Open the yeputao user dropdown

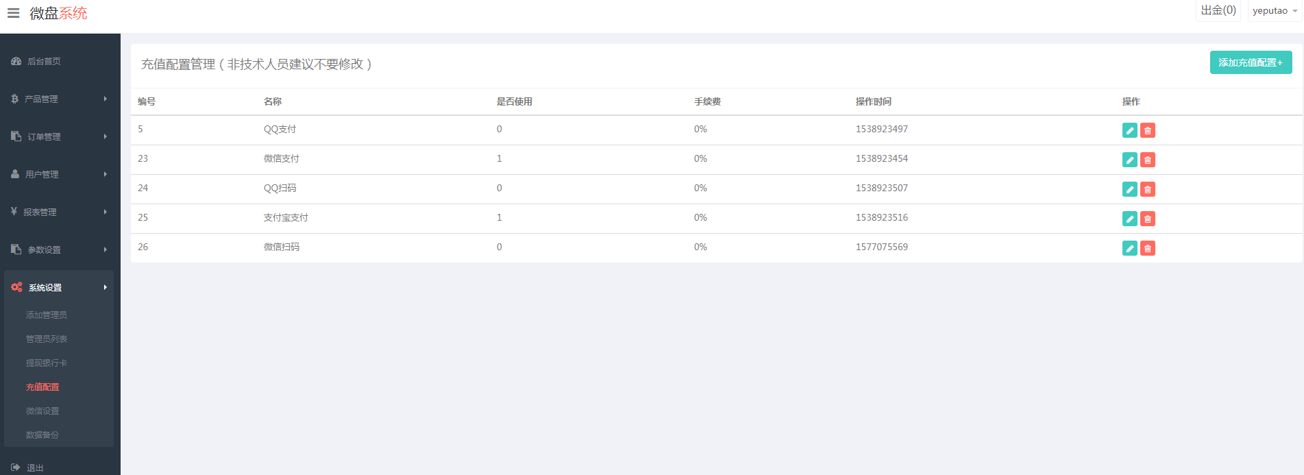(x=1275, y=11)
